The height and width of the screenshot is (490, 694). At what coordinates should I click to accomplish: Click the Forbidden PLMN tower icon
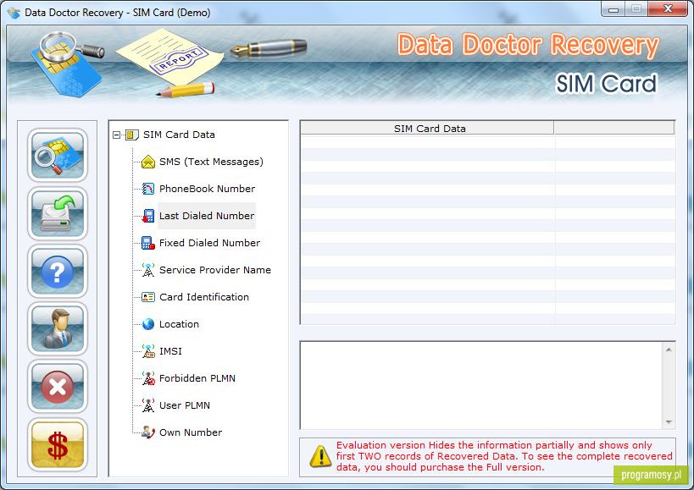click(x=148, y=378)
